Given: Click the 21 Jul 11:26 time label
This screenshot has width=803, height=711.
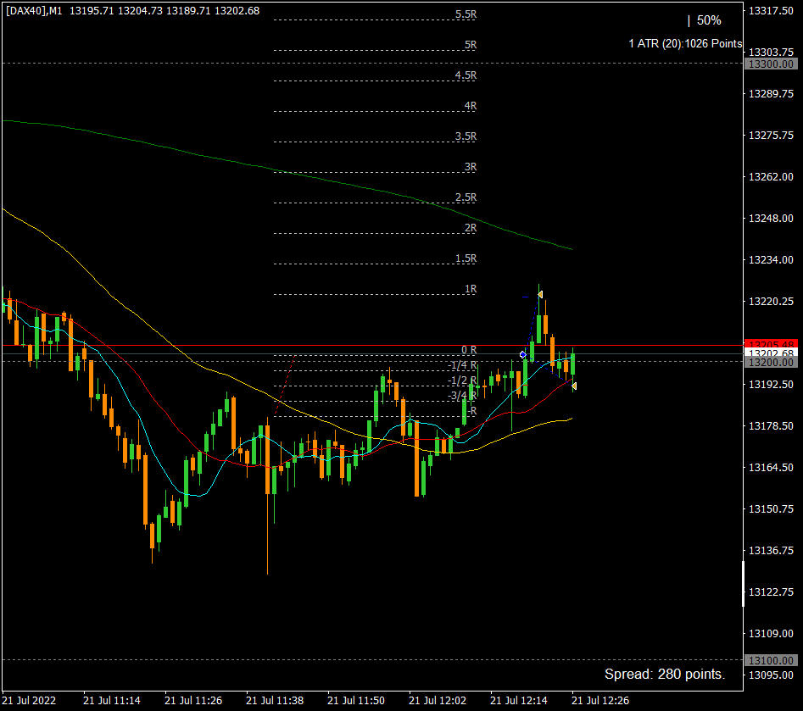Looking at the screenshot, I should click(x=193, y=700).
